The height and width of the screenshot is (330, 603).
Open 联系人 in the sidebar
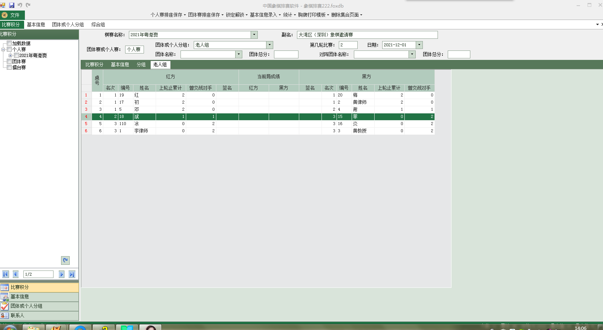(17, 316)
